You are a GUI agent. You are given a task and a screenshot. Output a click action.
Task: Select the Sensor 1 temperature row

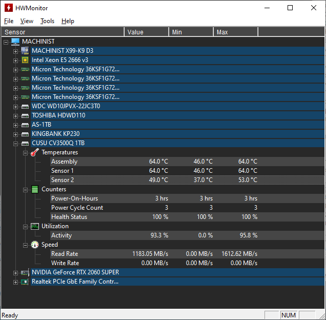[x=187, y=171]
